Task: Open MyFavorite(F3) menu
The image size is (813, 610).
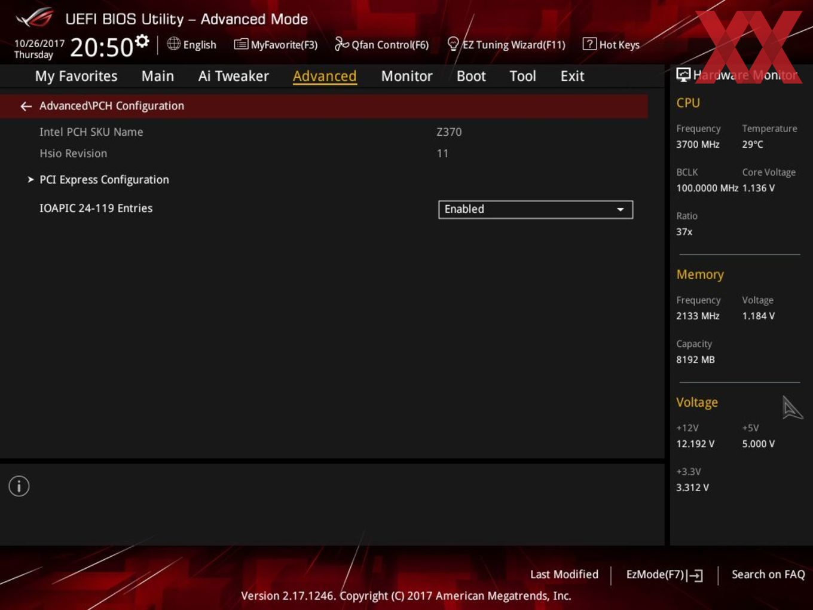Action: tap(276, 44)
